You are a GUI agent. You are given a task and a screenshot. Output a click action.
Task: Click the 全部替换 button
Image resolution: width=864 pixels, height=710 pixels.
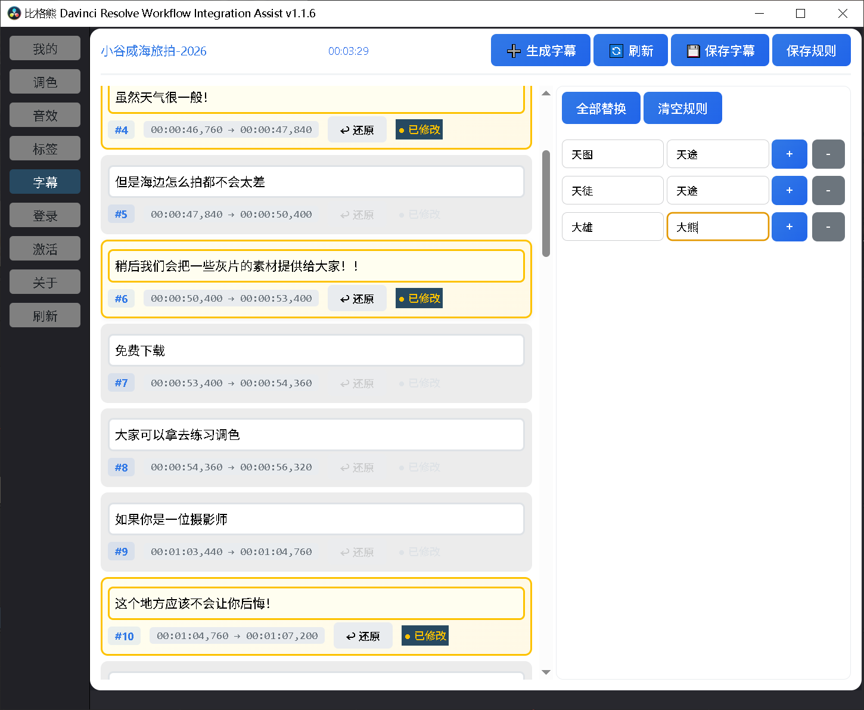[601, 108]
